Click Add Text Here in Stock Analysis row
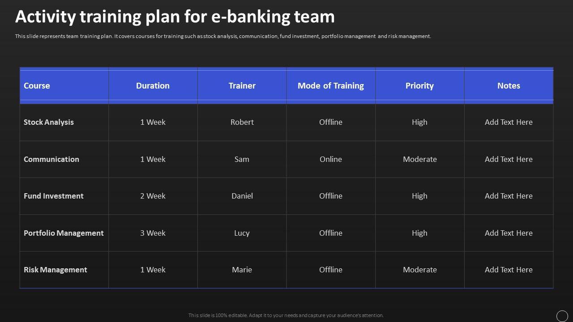573x322 pixels. pyautogui.click(x=509, y=122)
